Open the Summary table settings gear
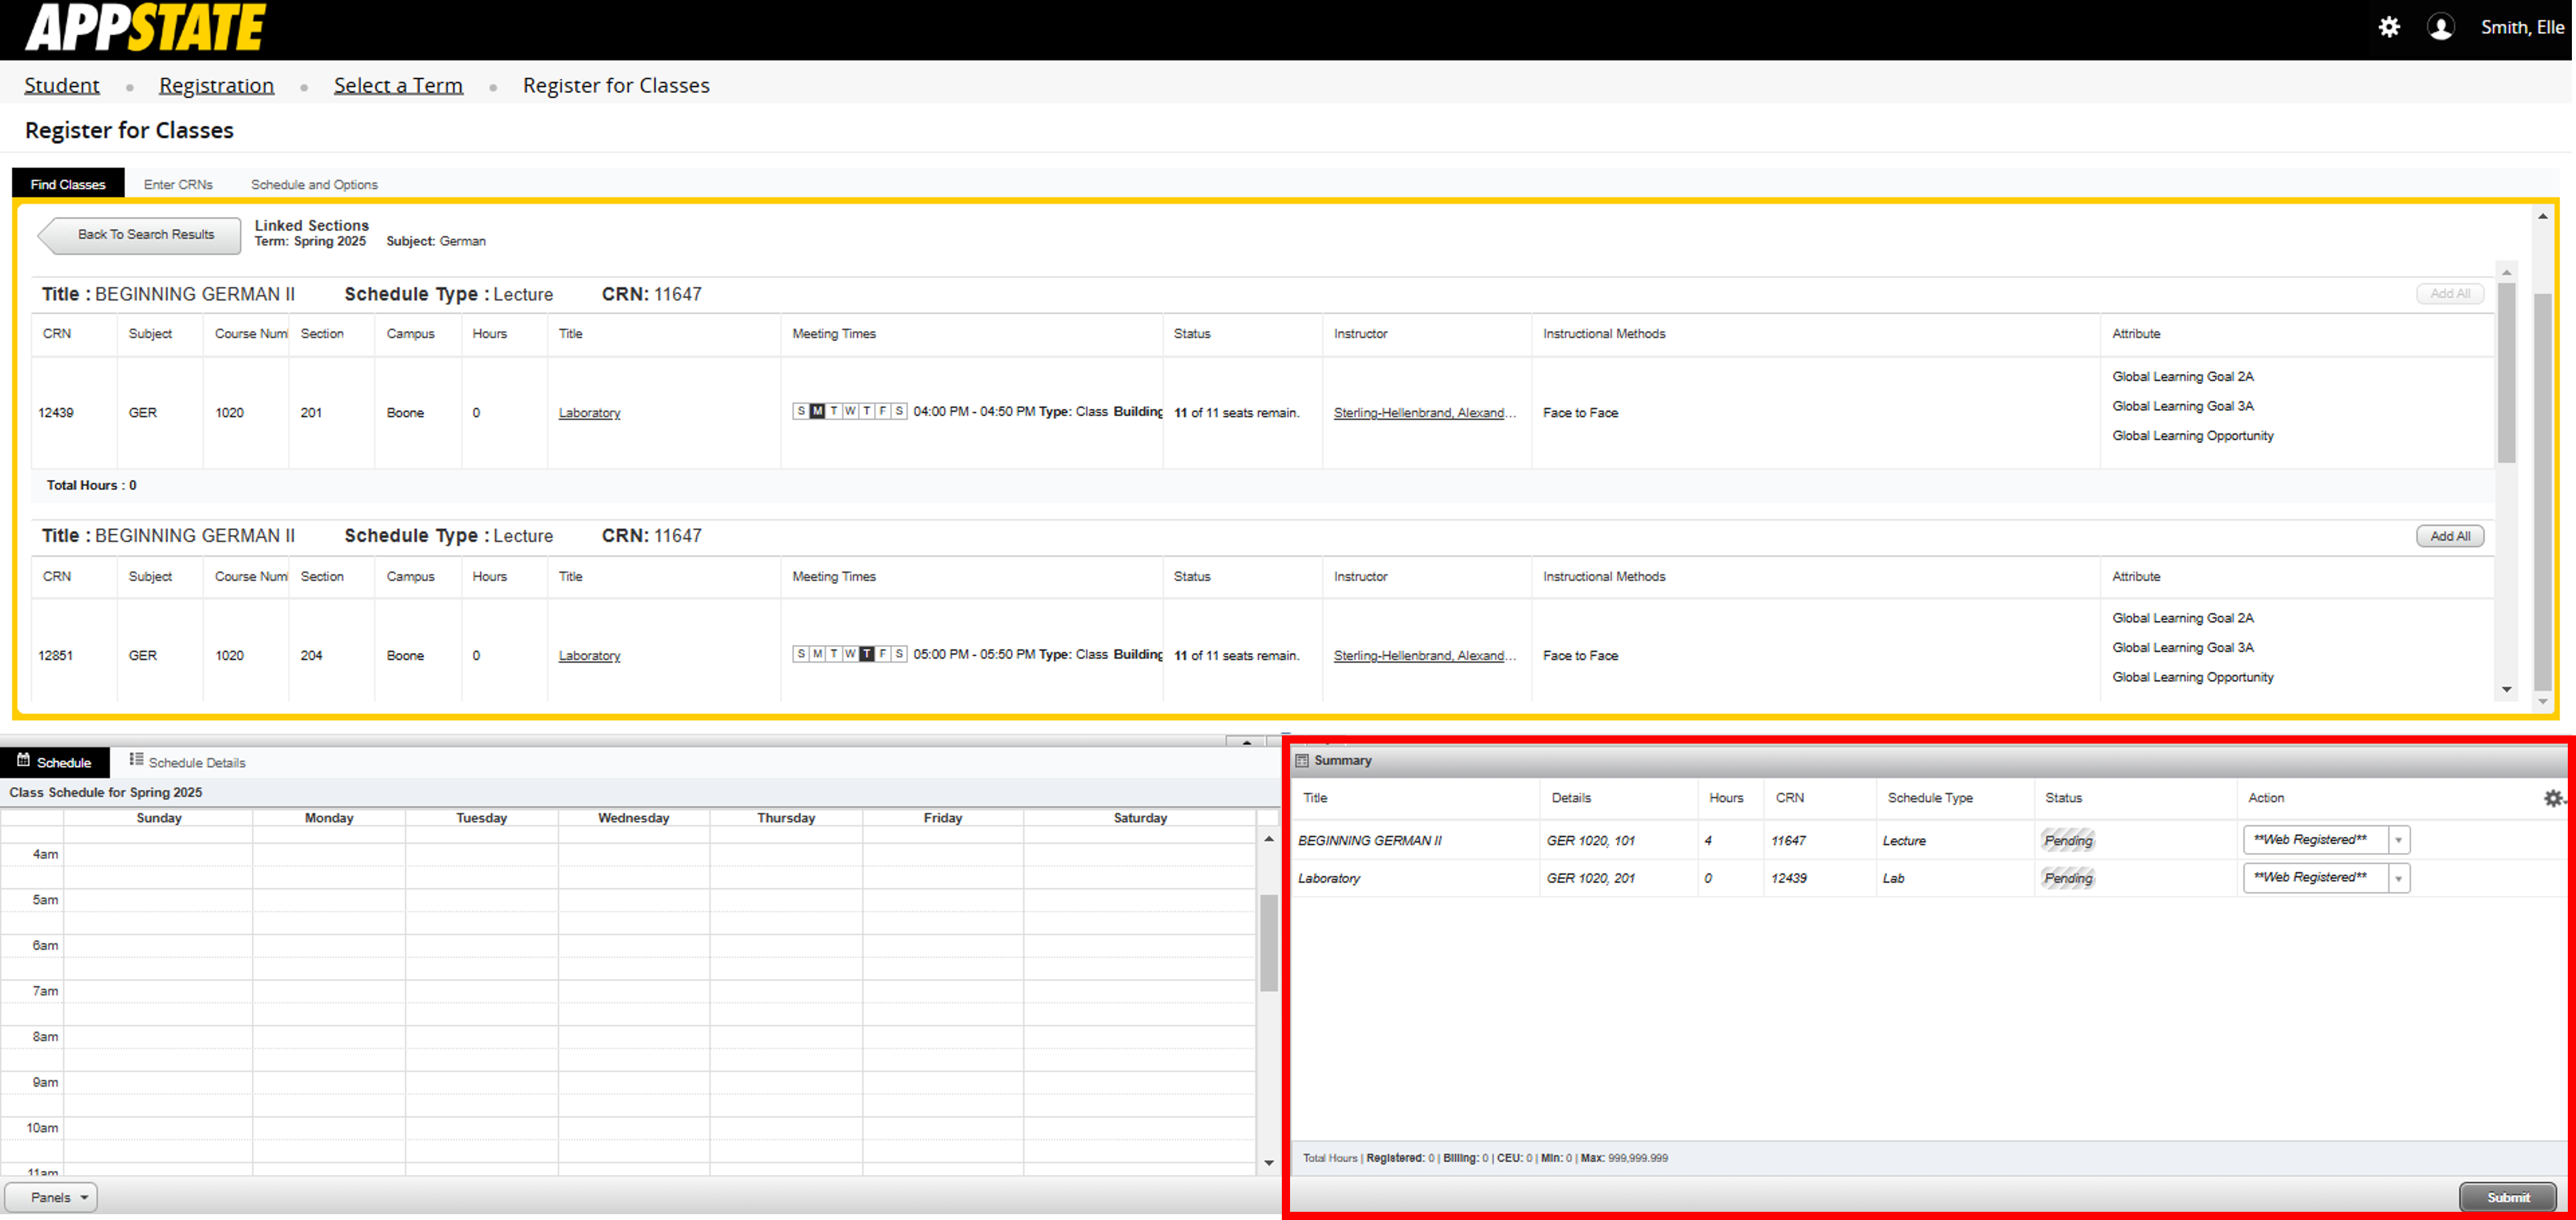 coord(2553,798)
